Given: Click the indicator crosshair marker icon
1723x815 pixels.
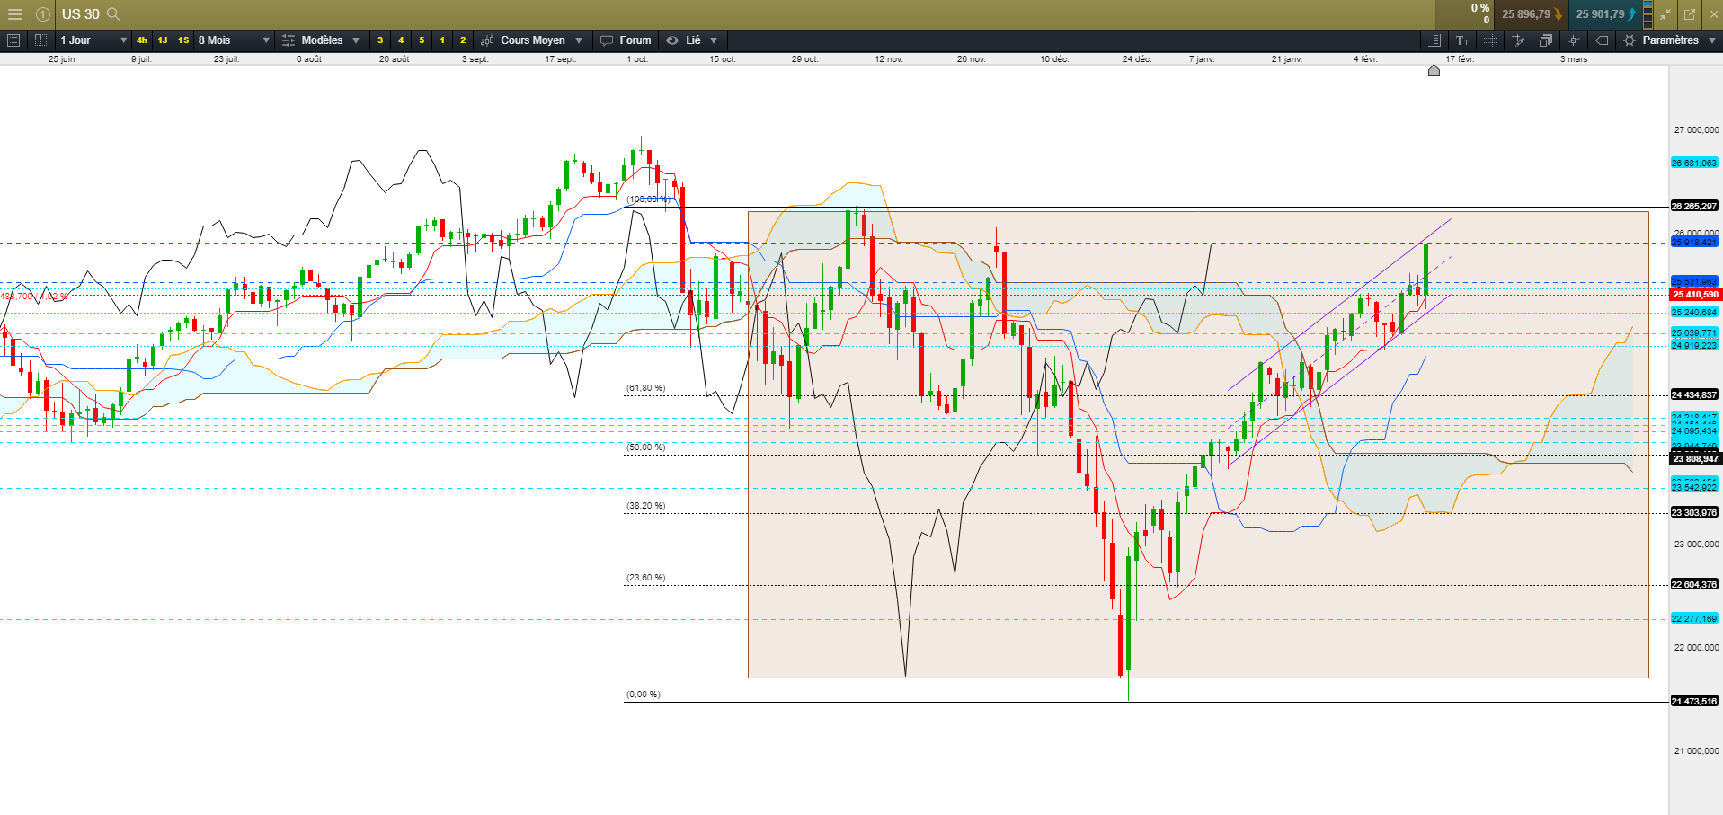Looking at the screenshot, I should pyautogui.click(x=1574, y=40).
